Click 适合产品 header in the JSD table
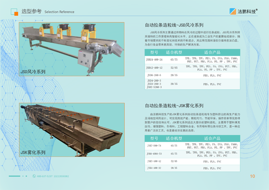Screen dimensions: 269x190 pos(212,52)
